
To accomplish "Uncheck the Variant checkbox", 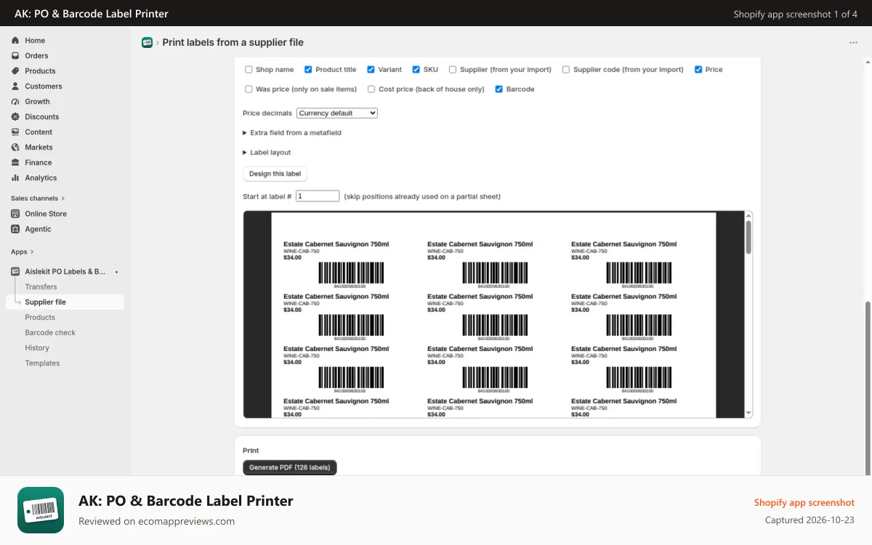I will click(371, 70).
